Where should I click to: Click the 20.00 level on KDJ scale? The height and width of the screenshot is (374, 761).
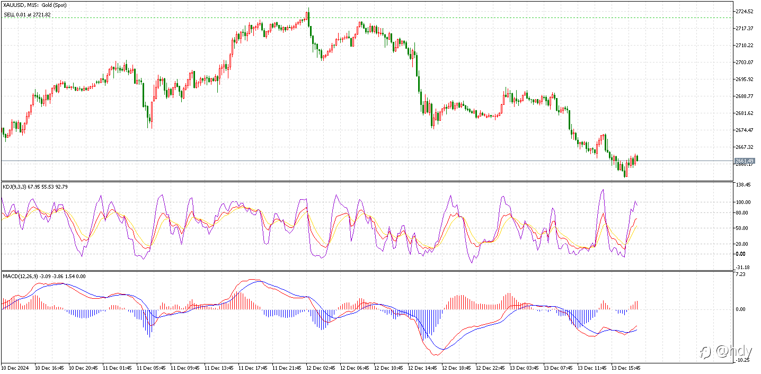point(742,244)
